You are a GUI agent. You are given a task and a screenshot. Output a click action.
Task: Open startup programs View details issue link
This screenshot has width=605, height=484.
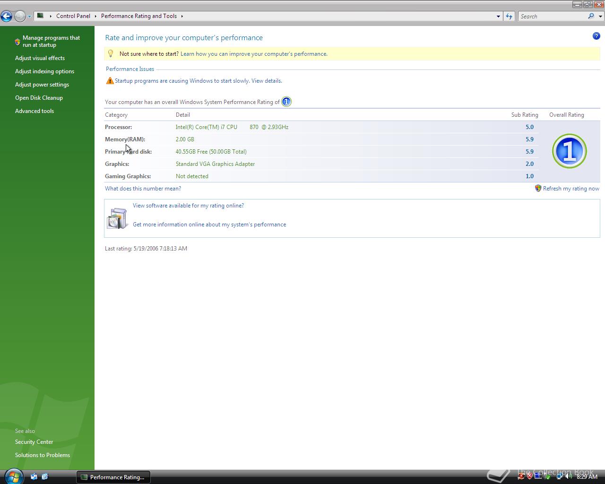tap(199, 81)
